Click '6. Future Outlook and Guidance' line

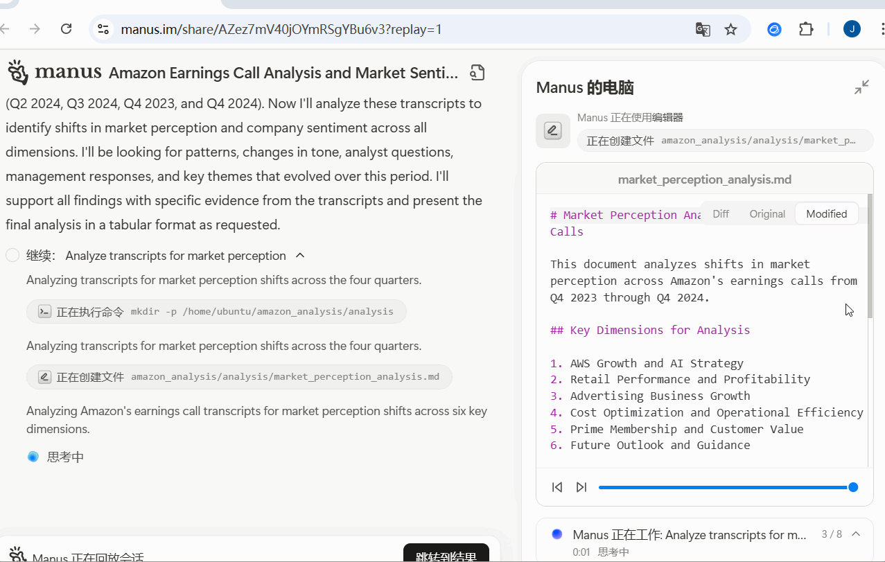pyautogui.click(x=650, y=445)
